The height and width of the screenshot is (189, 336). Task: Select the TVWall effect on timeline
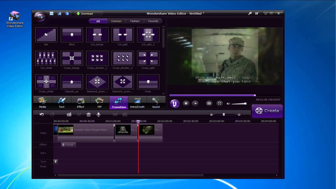pos(68,145)
